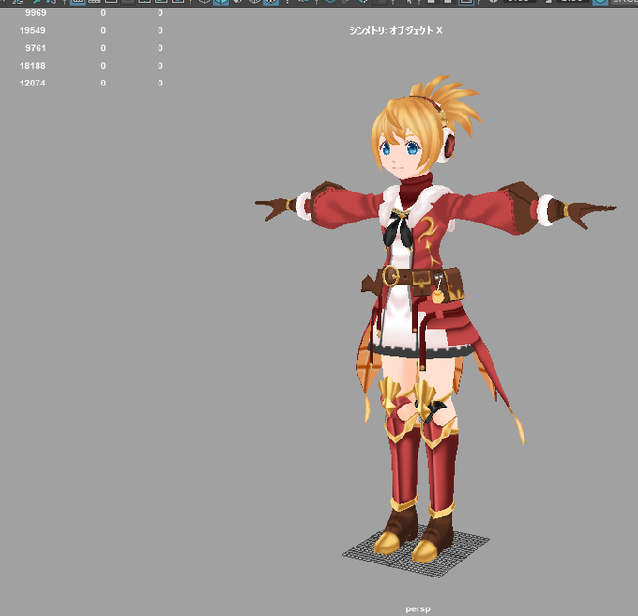Screen dimensions: 638x616
Task: Click the 9761 count value
Action: [36, 48]
